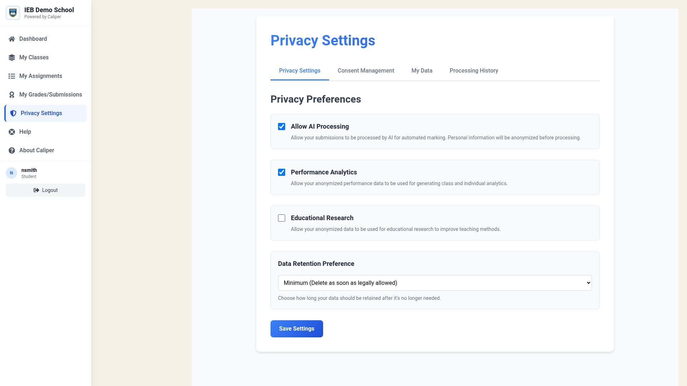687x386 pixels.
Task: Log out using the Logout button
Action: [x=45, y=190]
